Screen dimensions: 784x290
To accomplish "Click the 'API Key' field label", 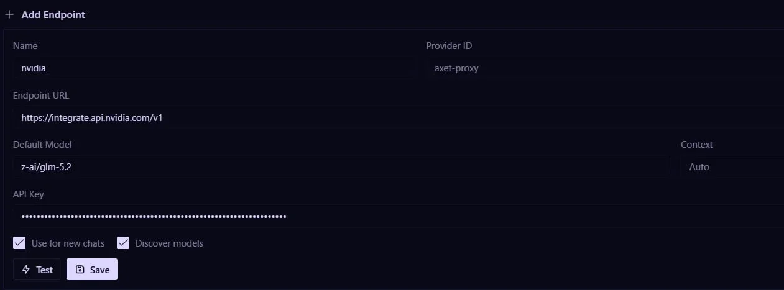I will click(29, 194).
